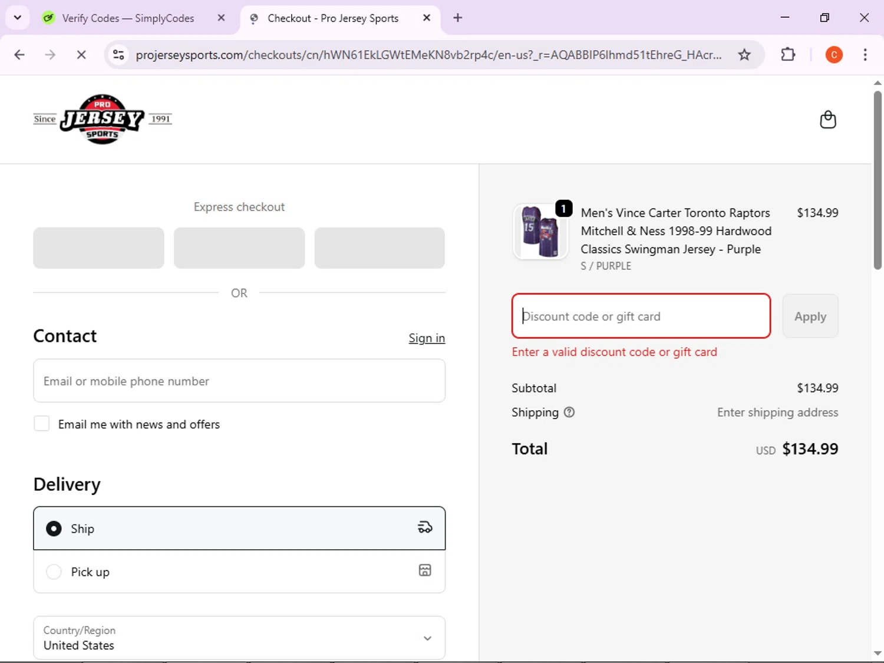Click the 'Contact' section heading
Image resolution: width=884 pixels, height=663 pixels.
(65, 336)
